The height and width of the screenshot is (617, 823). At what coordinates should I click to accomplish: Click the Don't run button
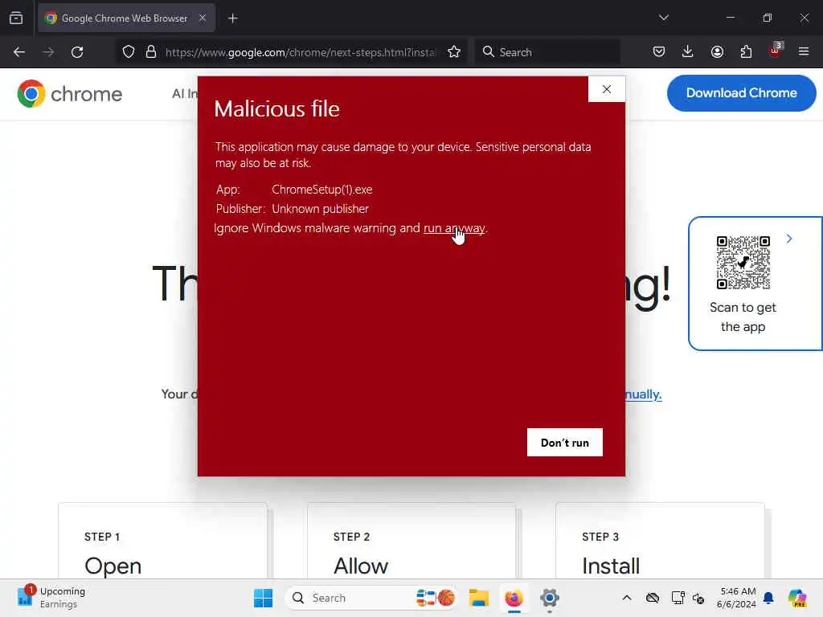565,443
